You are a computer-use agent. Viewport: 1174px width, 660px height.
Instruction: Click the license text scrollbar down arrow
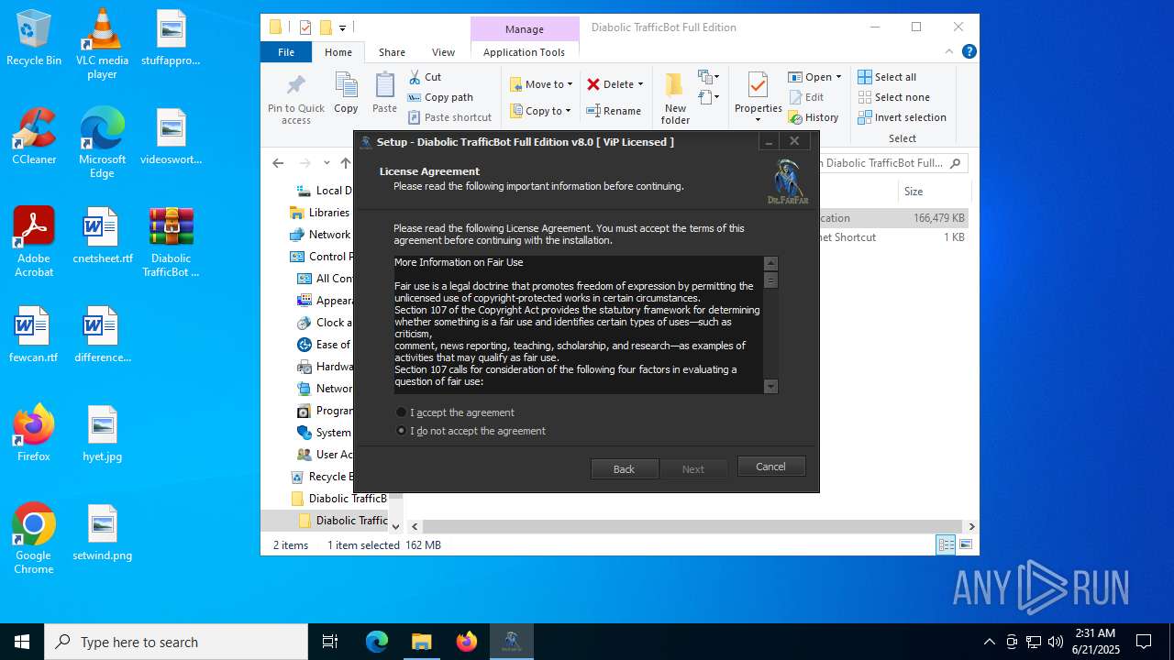point(770,387)
